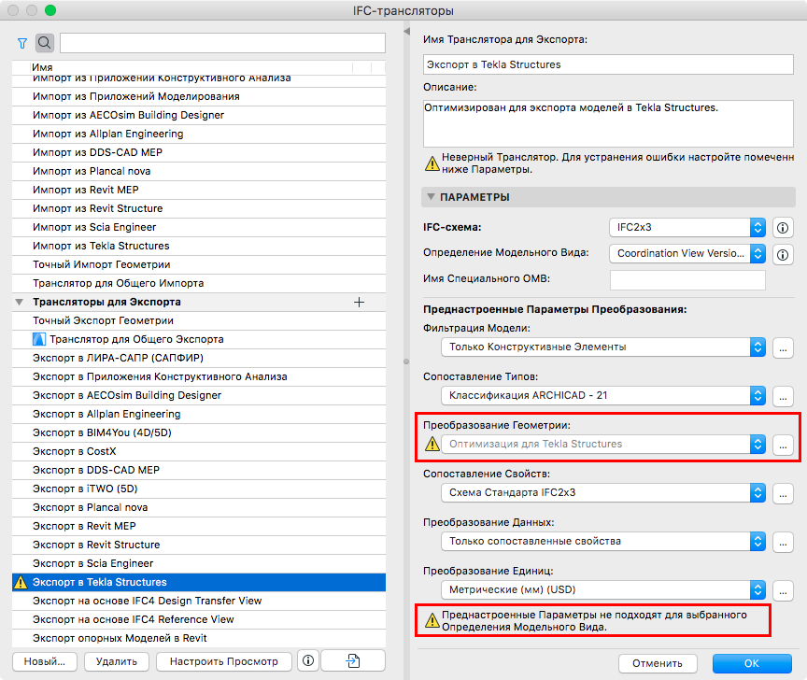Image resolution: width=807 pixels, height=680 pixels.
Task: Collapse the Транслятеры для Экспорта group
Action: tap(20, 302)
